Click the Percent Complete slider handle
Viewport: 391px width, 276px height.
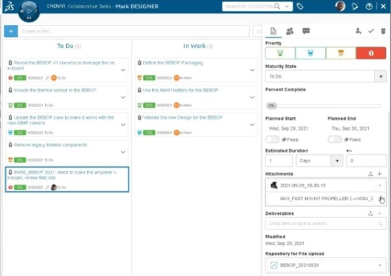pos(271,106)
